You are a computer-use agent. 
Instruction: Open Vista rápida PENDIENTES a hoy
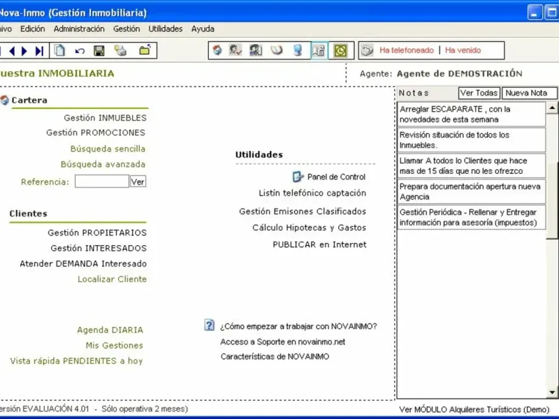(x=76, y=361)
